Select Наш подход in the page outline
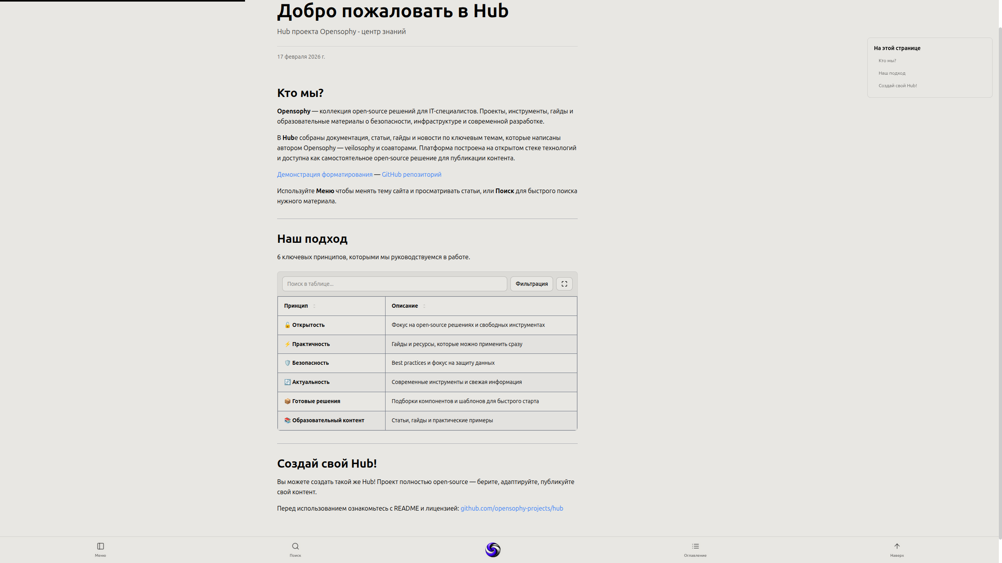 tap(892, 73)
